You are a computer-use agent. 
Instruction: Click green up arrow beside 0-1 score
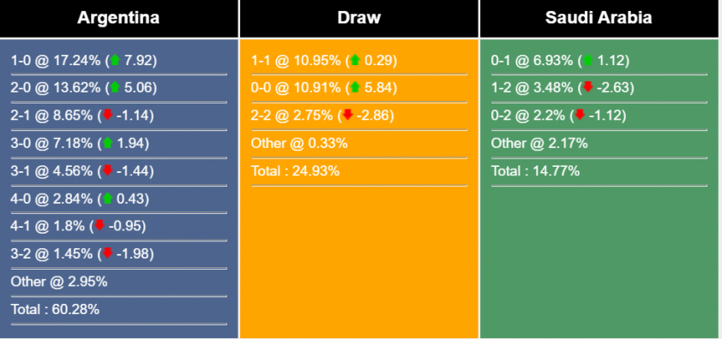pyautogui.click(x=587, y=60)
